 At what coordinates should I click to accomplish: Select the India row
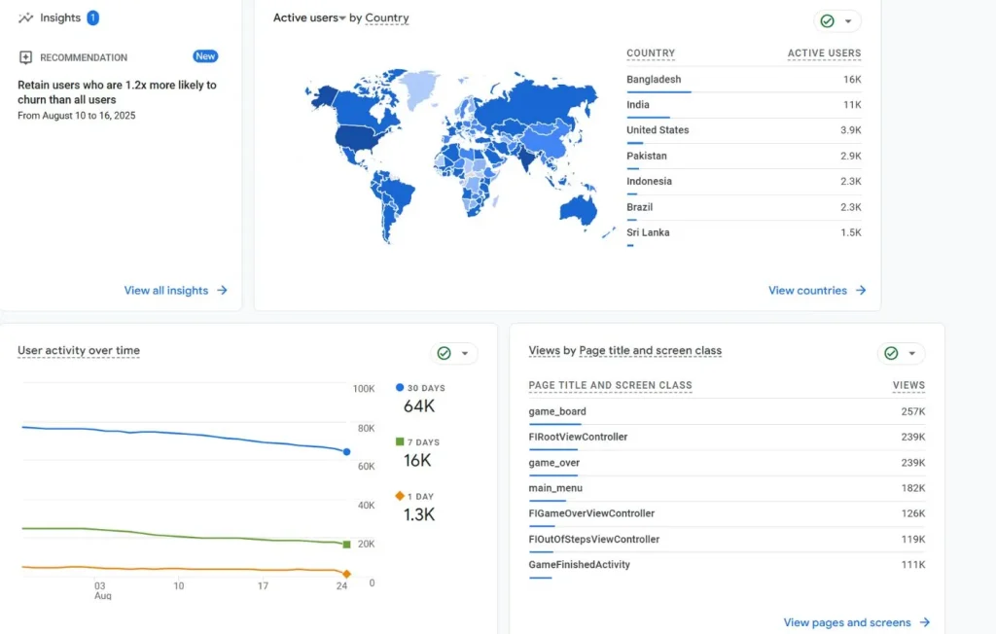[744, 105]
